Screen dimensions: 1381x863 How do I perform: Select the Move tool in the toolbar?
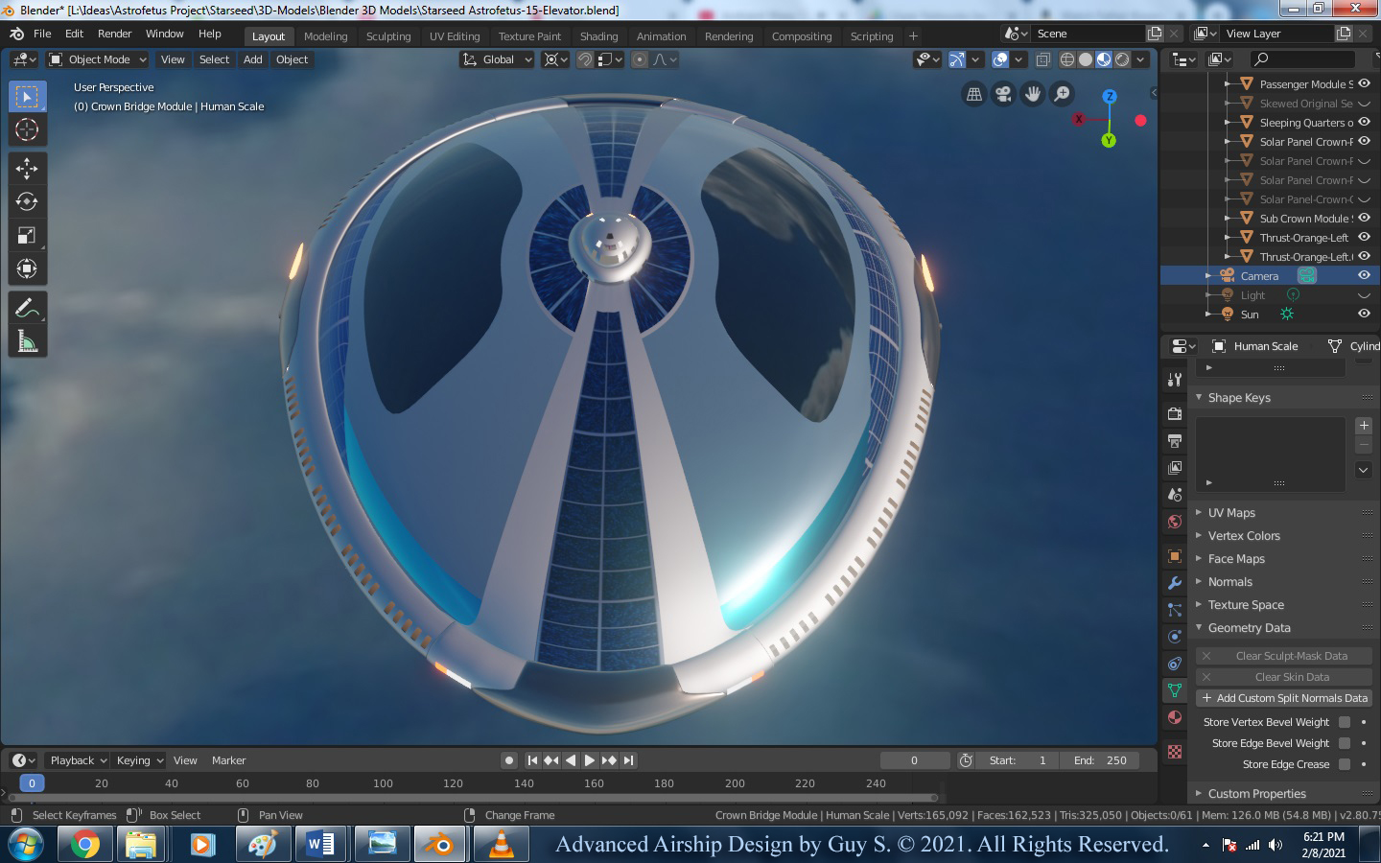[27, 169]
